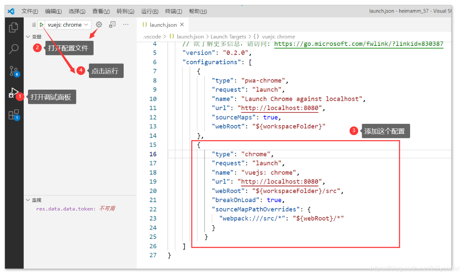Click the VS Code logo icon
Viewport: 464px width, 276px height.
(x=11, y=11)
